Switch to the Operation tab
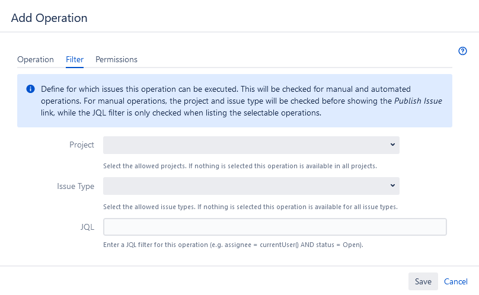The width and height of the screenshot is (479, 295). point(36,59)
